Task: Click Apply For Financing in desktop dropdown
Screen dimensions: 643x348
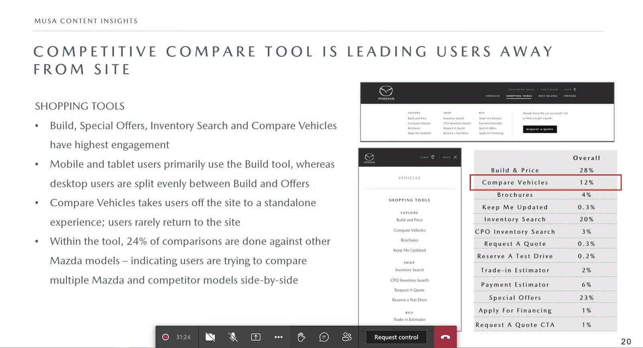Action: (491, 133)
